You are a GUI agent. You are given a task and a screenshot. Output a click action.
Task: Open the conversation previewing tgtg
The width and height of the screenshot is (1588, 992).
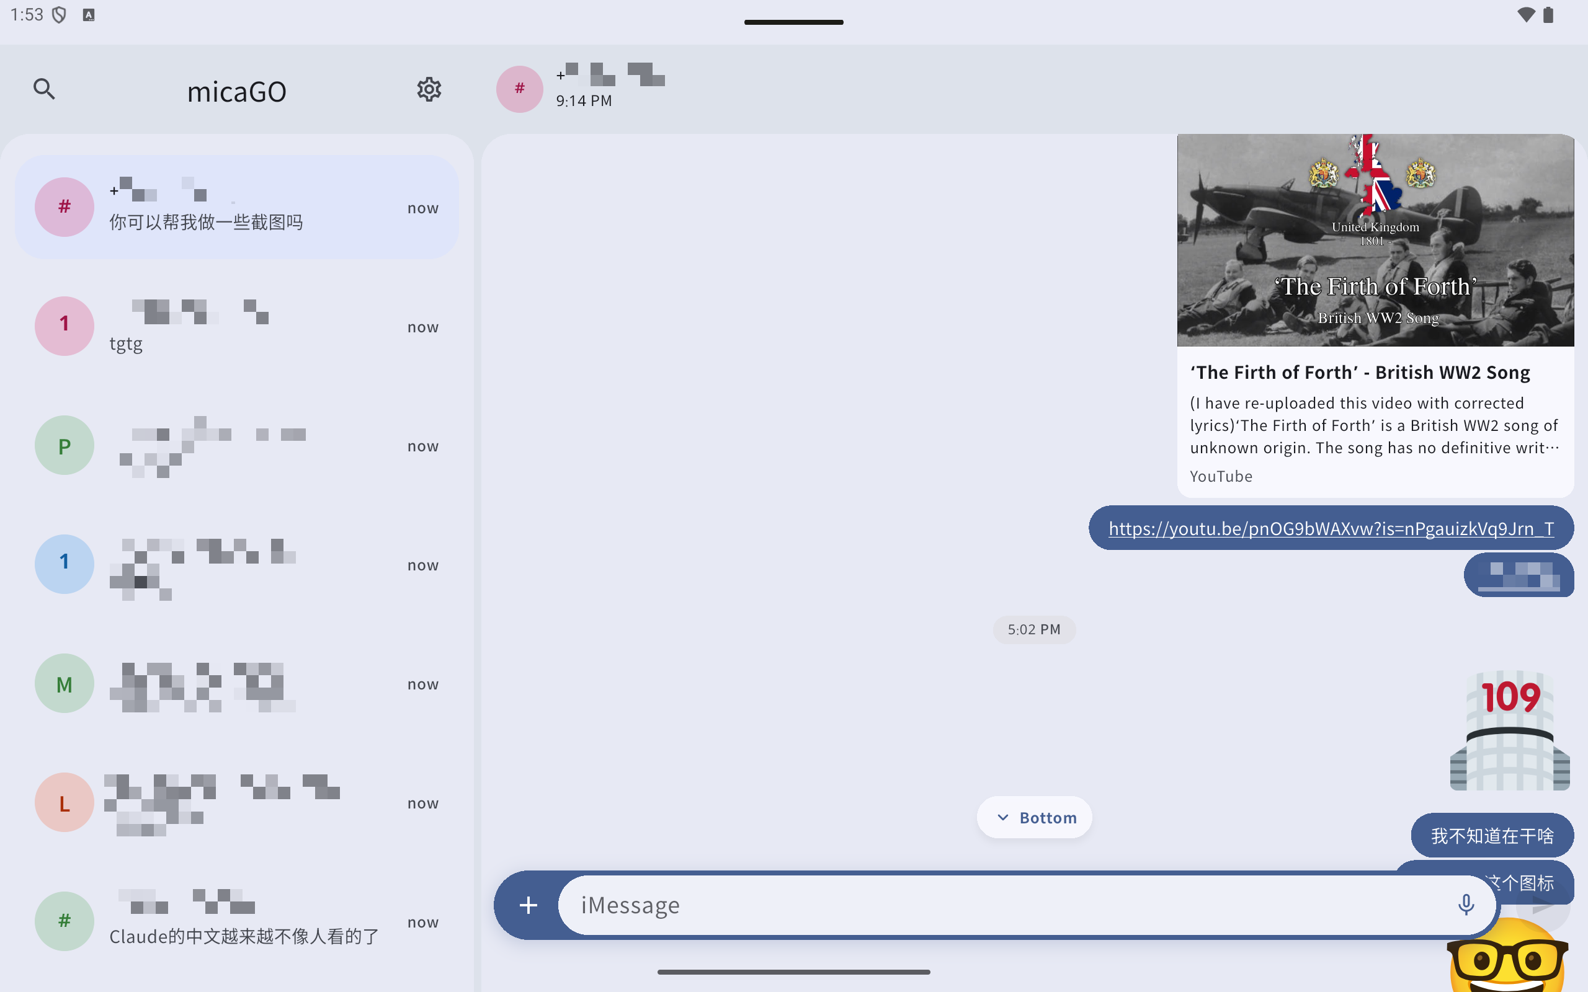click(237, 326)
